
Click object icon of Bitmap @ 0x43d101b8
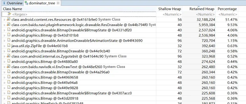point(9,35)
